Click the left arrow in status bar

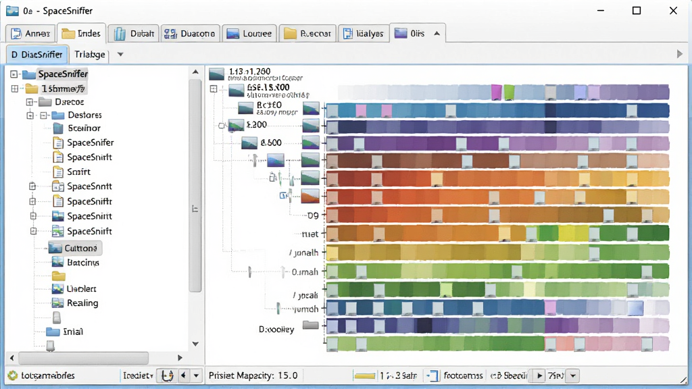pyautogui.click(x=183, y=375)
